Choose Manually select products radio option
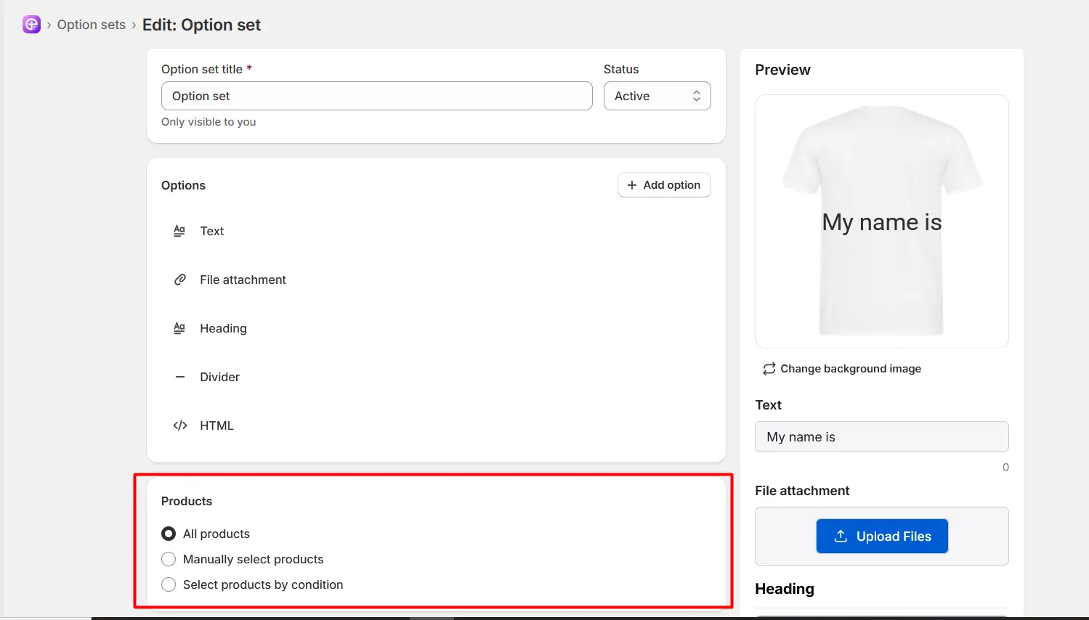This screenshot has height=620, width=1089. (169, 559)
